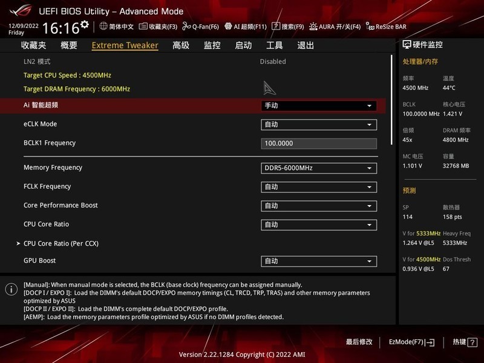Image resolution: width=484 pixels, height=363 pixels.
Task: Switch to EzMode(F7)
Action: pos(411,342)
